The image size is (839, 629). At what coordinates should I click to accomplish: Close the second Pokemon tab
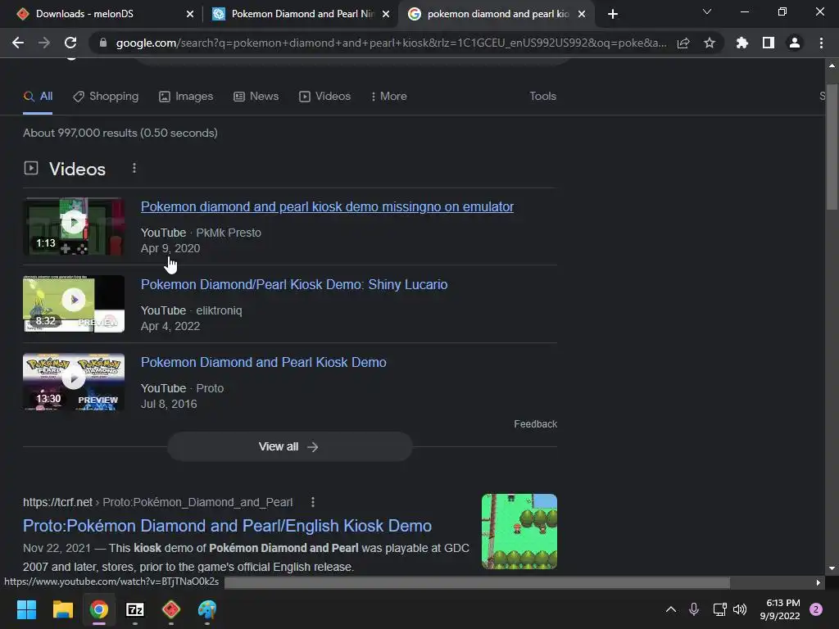[x=386, y=14]
